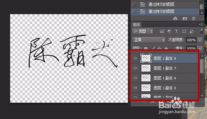Click the signature artwork on canvas
The image size is (207, 119).
73,51
